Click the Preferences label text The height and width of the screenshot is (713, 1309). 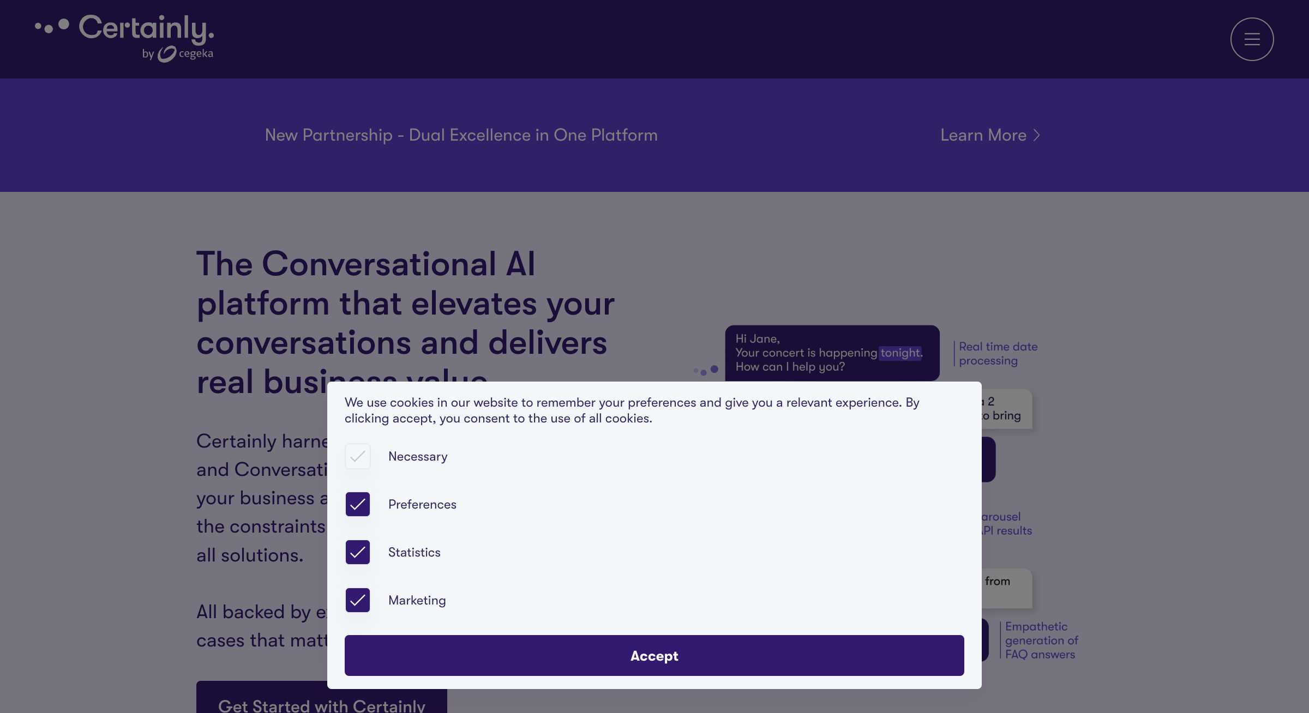422,504
